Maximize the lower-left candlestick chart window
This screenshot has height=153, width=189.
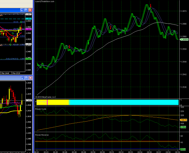(x=26, y=78)
